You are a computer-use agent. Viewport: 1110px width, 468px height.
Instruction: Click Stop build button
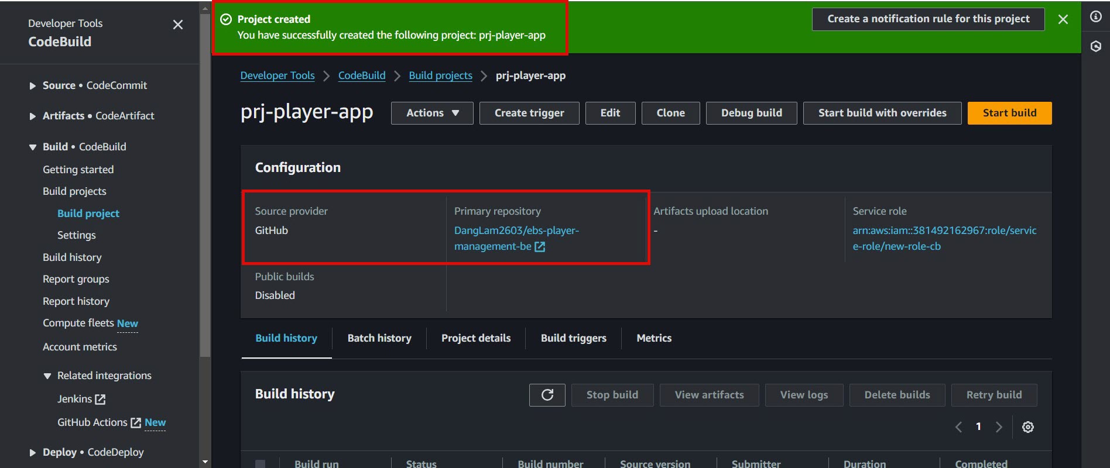point(612,395)
